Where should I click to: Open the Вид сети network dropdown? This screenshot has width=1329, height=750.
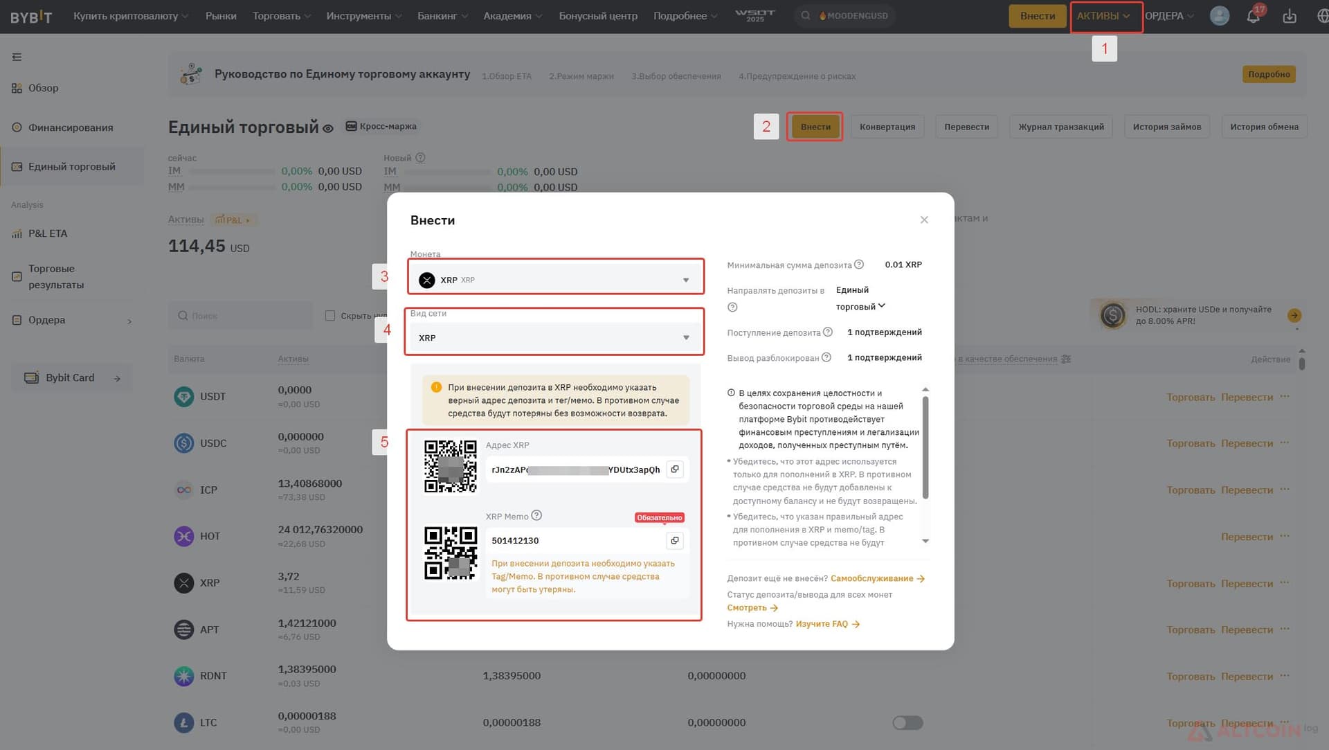[x=556, y=337]
